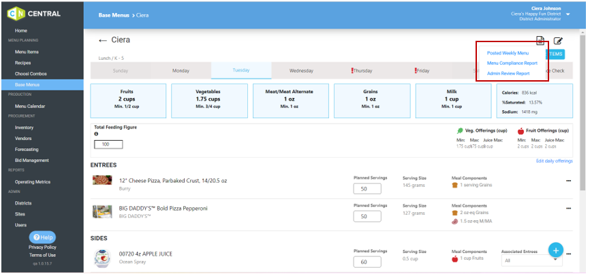The image size is (590, 276).
Task: Click Planned Servings field for Apple Juice
Action: [x=367, y=262]
